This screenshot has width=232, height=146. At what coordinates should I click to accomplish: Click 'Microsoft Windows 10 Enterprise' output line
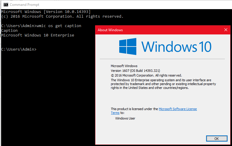tap(38, 35)
